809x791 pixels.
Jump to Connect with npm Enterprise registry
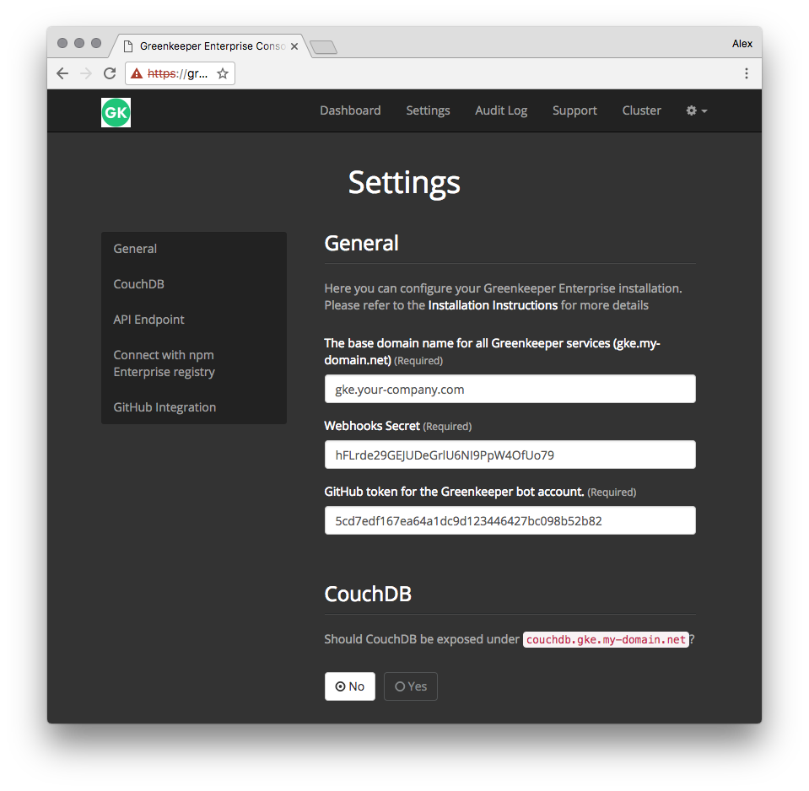pyautogui.click(x=164, y=363)
